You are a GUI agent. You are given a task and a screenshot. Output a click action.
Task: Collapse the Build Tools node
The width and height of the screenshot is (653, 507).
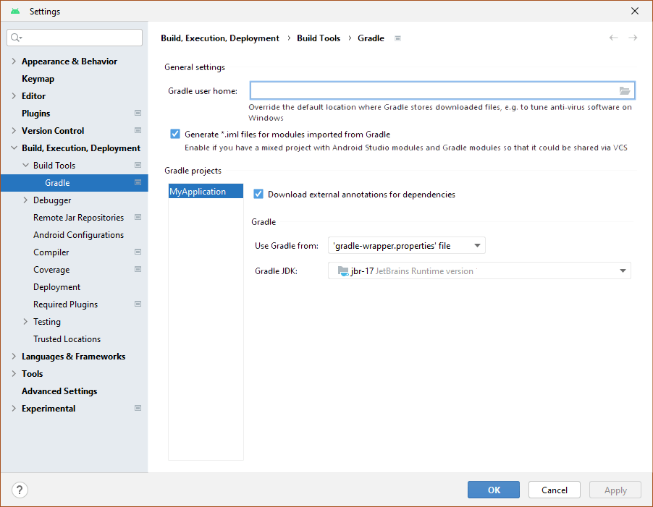coord(25,165)
